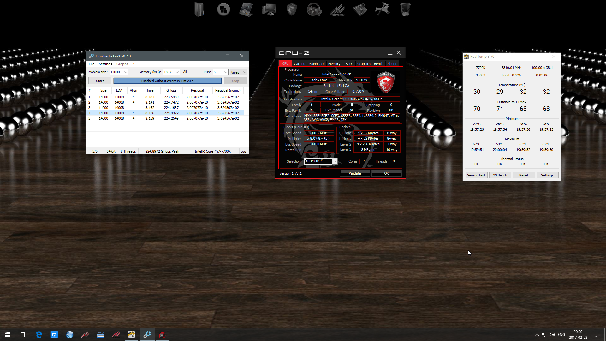This screenshot has height=341, width=606.
Task: Expand the Problem size dropdown
Action: pos(125,72)
